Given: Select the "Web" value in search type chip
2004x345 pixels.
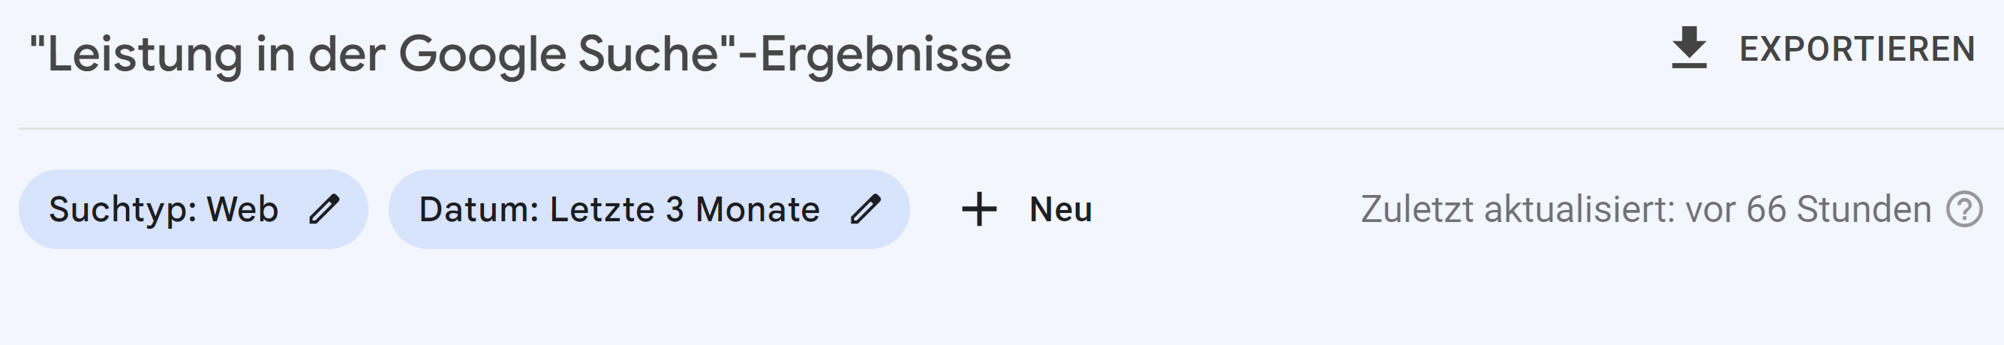Looking at the screenshot, I should tap(242, 210).
